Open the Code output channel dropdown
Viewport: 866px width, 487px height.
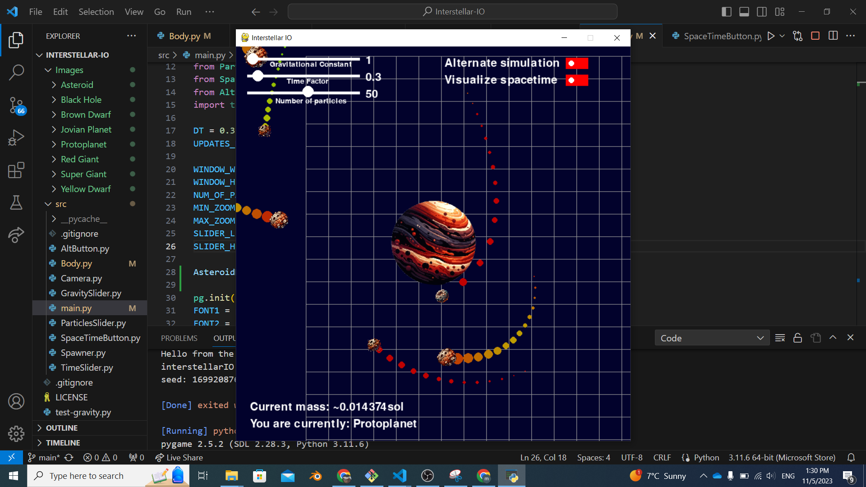pyautogui.click(x=711, y=338)
